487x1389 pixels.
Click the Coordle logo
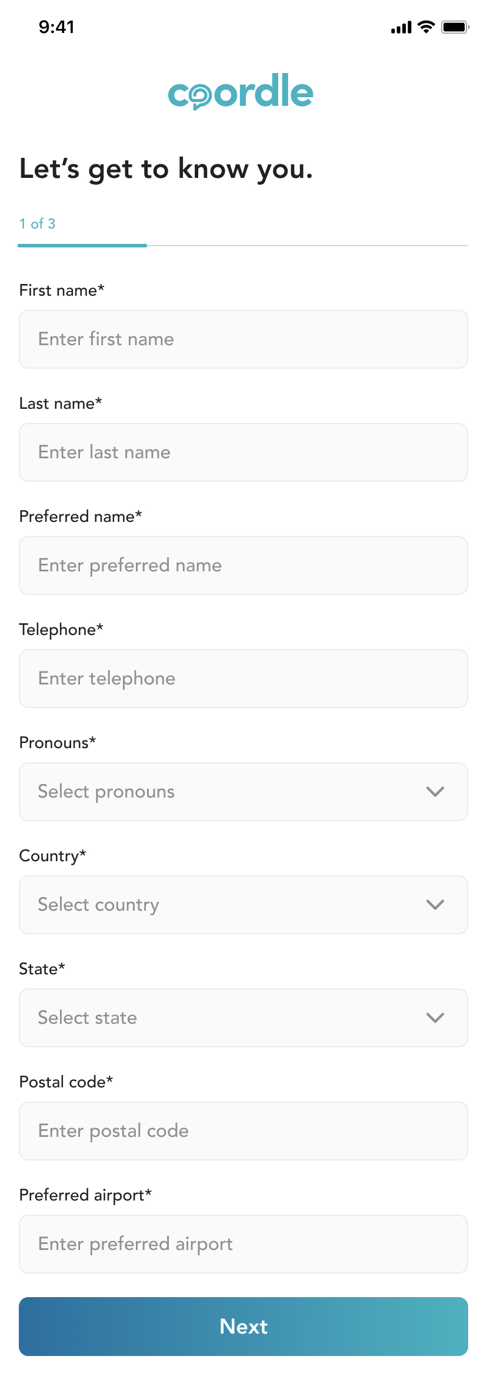pyautogui.click(x=241, y=92)
